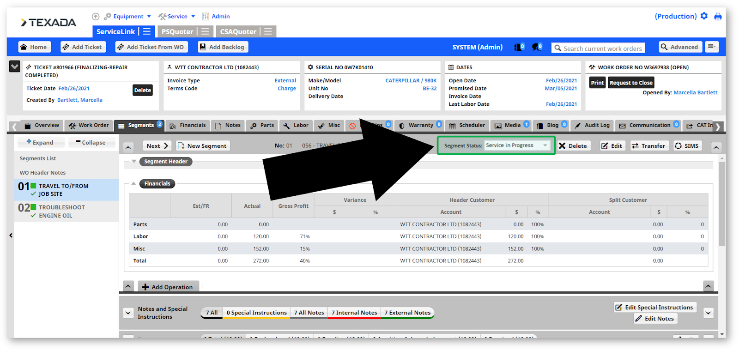Click the Add Backlog button
Image resolution: width=739 pixels, height=351 pixels.
point(223,47)
